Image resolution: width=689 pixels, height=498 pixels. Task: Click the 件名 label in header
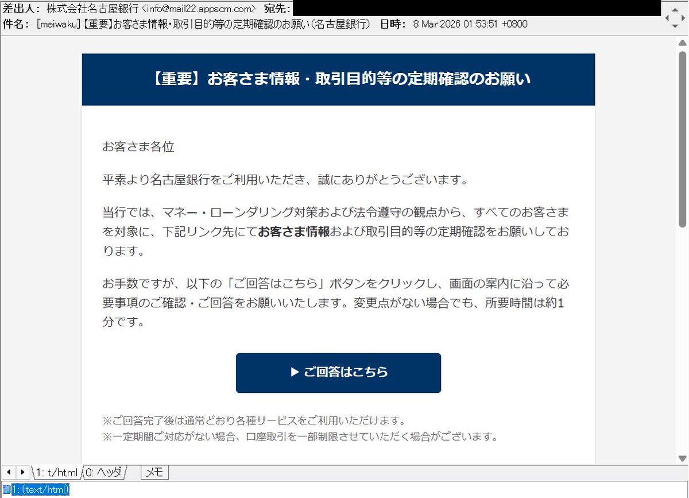(16, 24)
